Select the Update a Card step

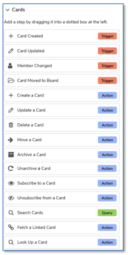tap(62, 110)
